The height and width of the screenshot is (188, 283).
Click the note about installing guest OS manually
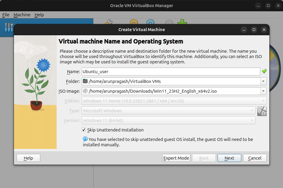pyautogui.click(x=168, y=142)
